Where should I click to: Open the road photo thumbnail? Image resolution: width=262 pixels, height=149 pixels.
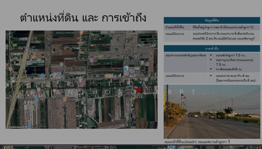(212, 111)
